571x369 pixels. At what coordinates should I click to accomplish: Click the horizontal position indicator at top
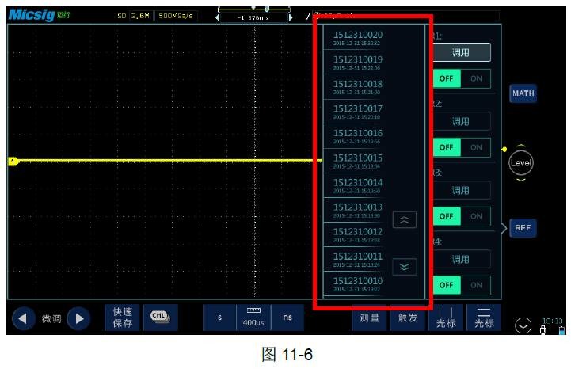[x=253, y=15]
